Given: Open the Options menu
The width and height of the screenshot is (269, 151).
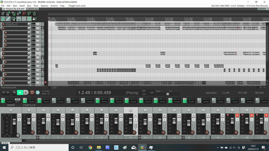Looking at the screenshot, I should [x=45, y=6].
